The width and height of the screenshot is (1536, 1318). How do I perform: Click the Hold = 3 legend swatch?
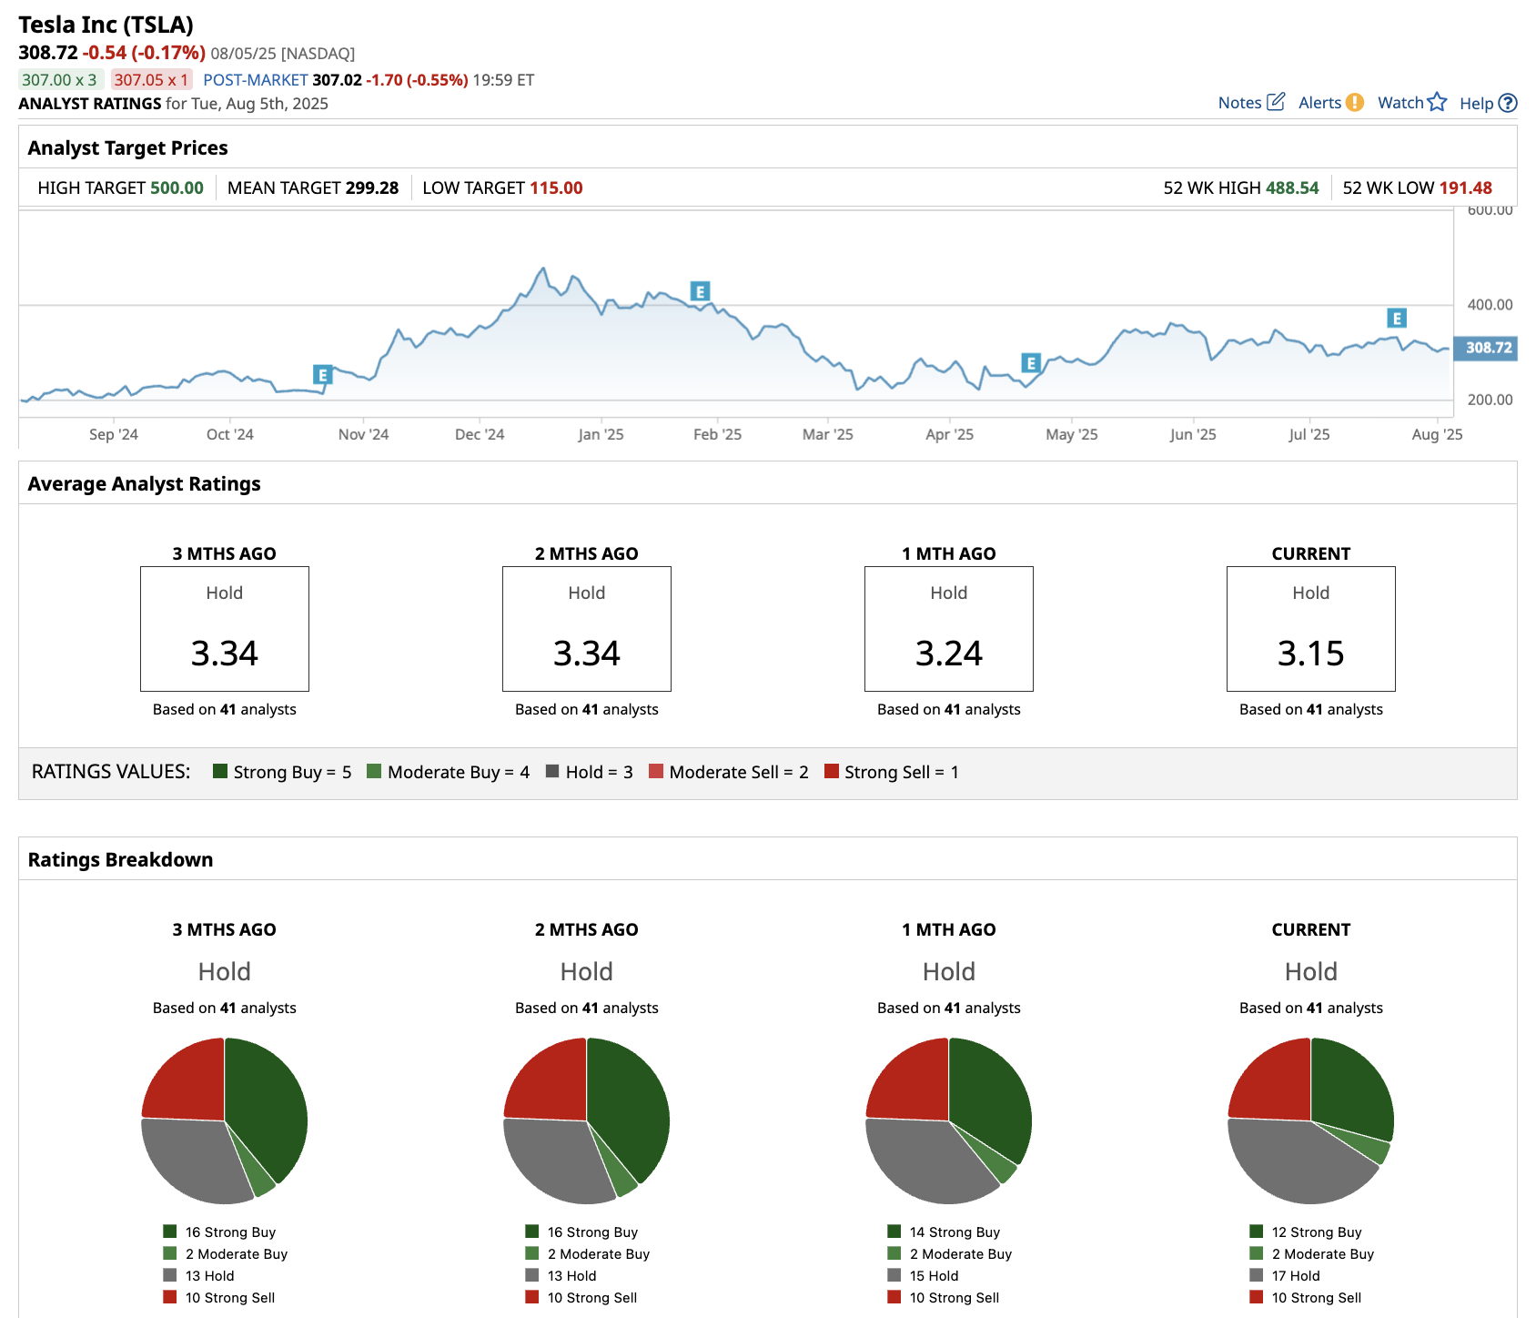point(552,771)
